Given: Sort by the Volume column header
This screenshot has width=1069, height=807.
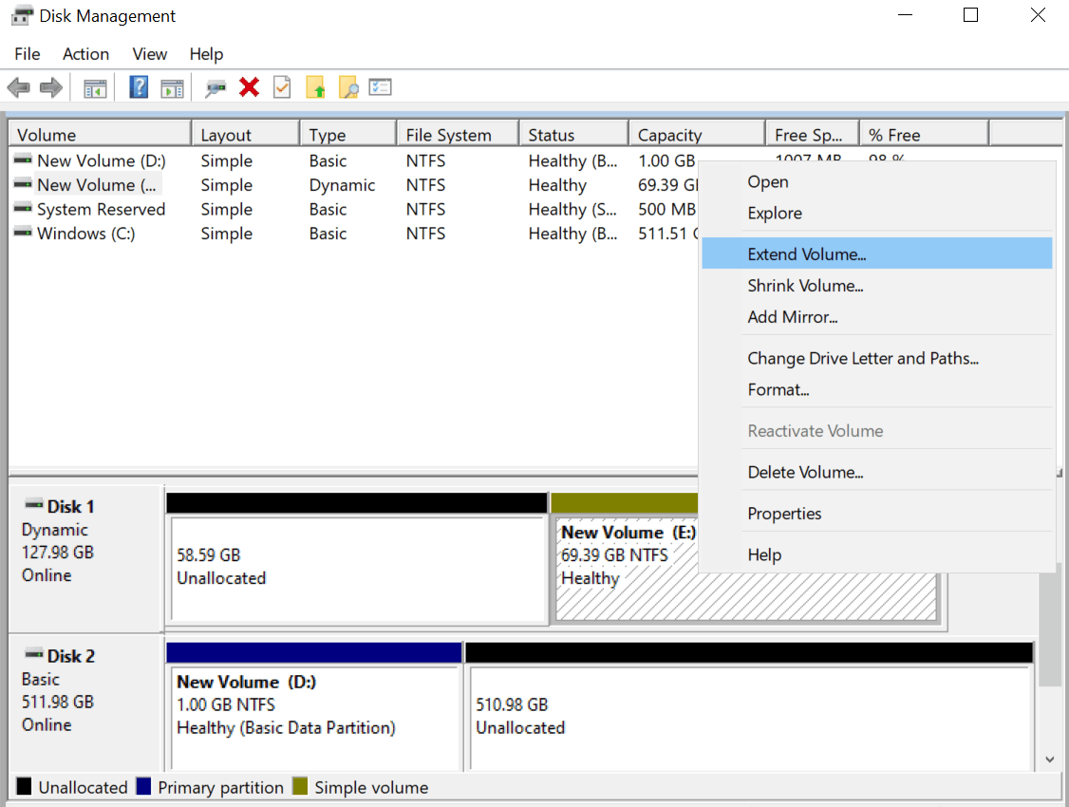Looking at the screenshot, I should click(x=101, y=134).
